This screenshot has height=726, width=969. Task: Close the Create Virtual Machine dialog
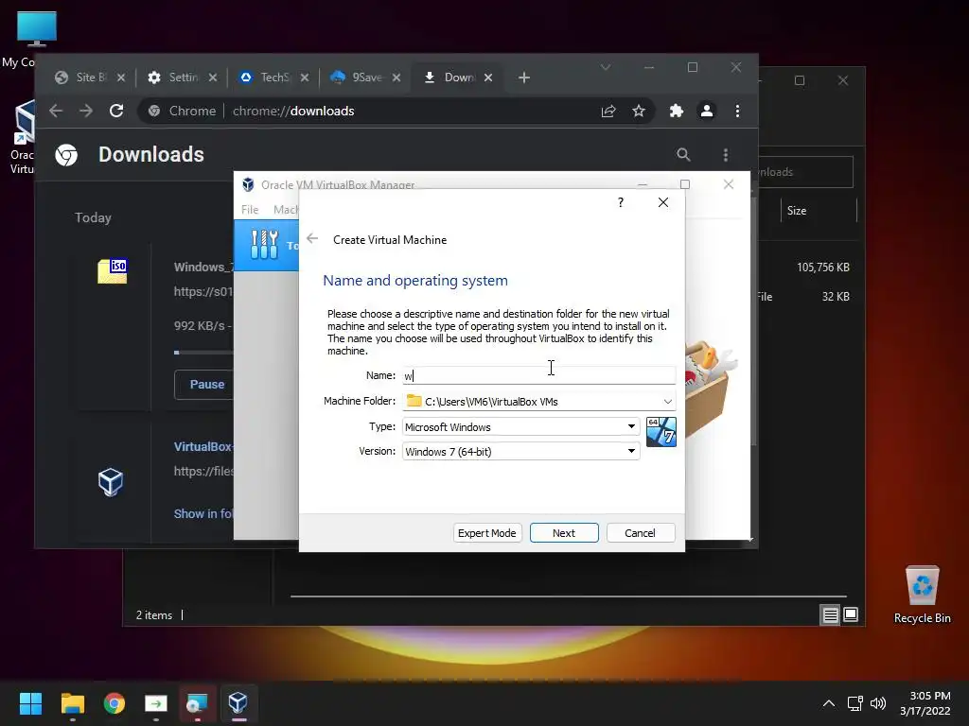coord(663,202)
